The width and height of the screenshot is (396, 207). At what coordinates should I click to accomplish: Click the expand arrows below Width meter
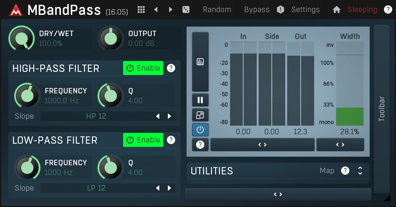point(340,145)
